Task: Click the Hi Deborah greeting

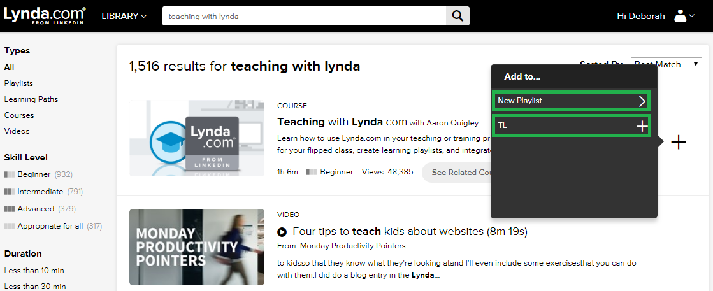Action: coord(641,16)
